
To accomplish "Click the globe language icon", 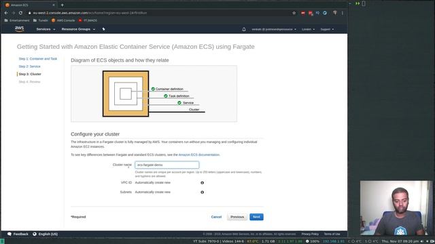I will 35,234.
